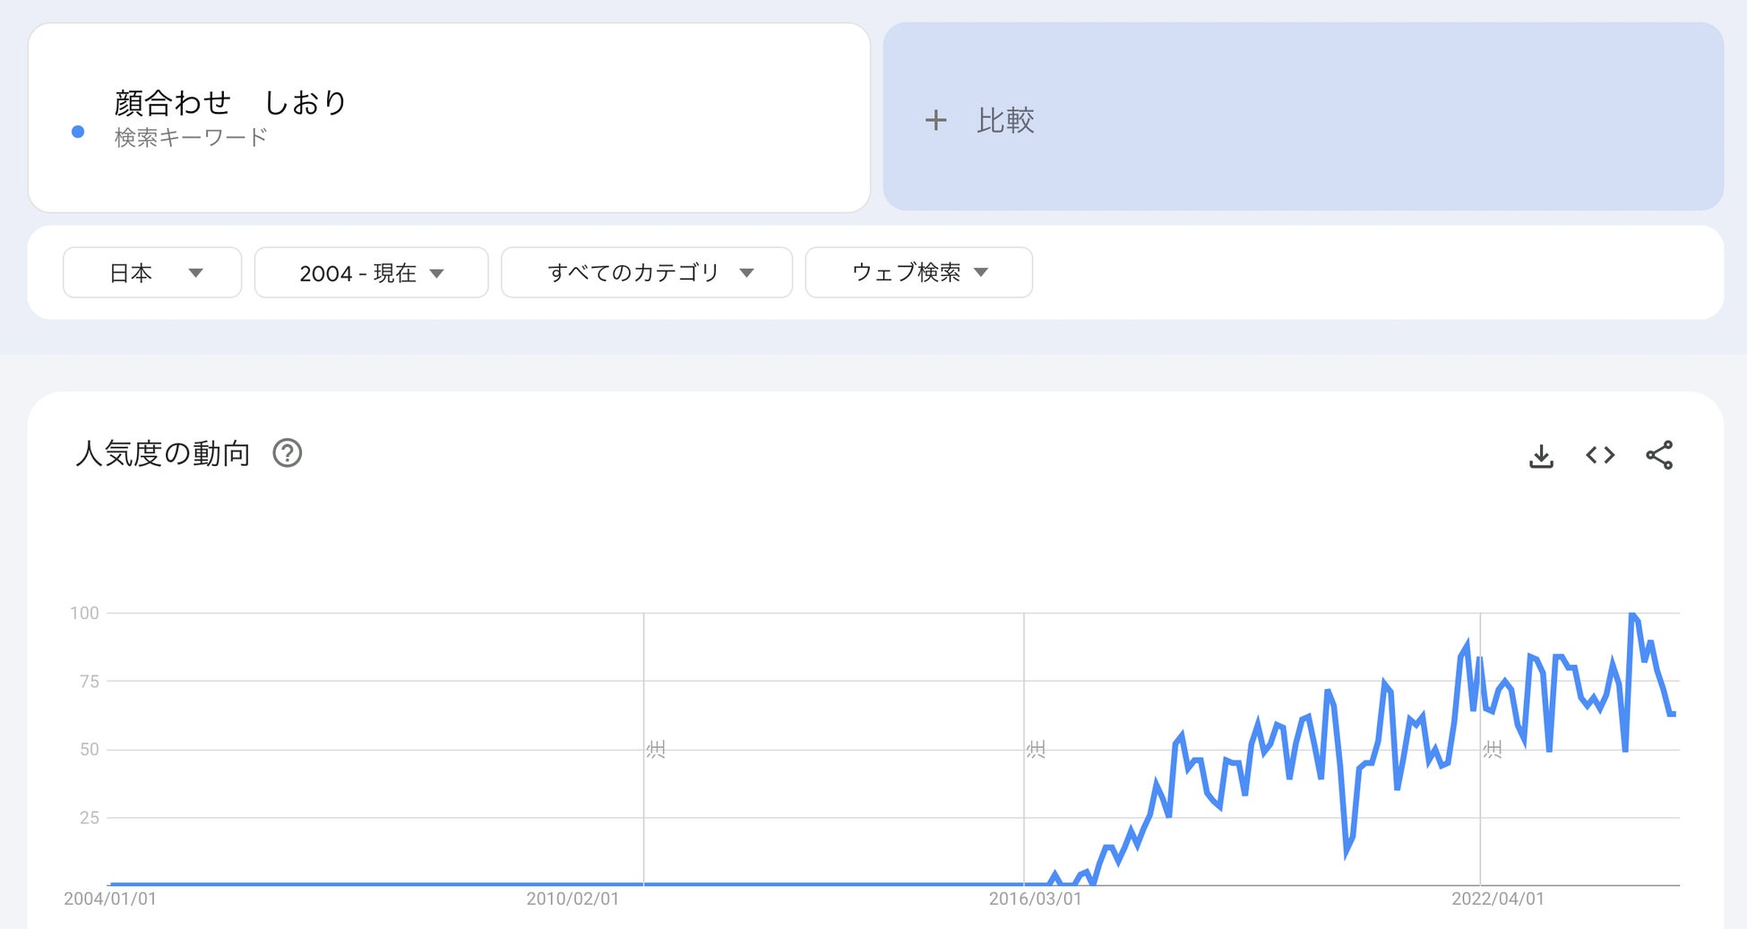Click the 検索キーワード label
The height and width of the screenshot is (929, 1747).
coord(191,138)
